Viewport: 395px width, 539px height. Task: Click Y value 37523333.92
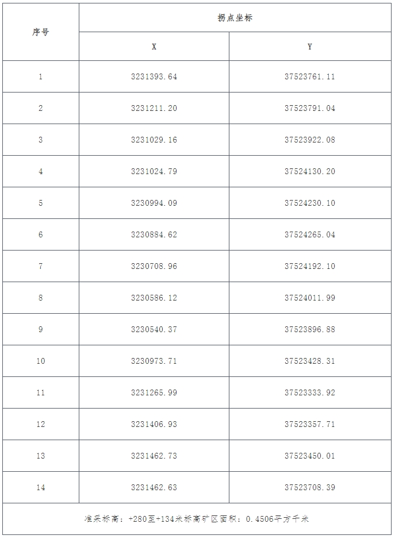point(310,392)
